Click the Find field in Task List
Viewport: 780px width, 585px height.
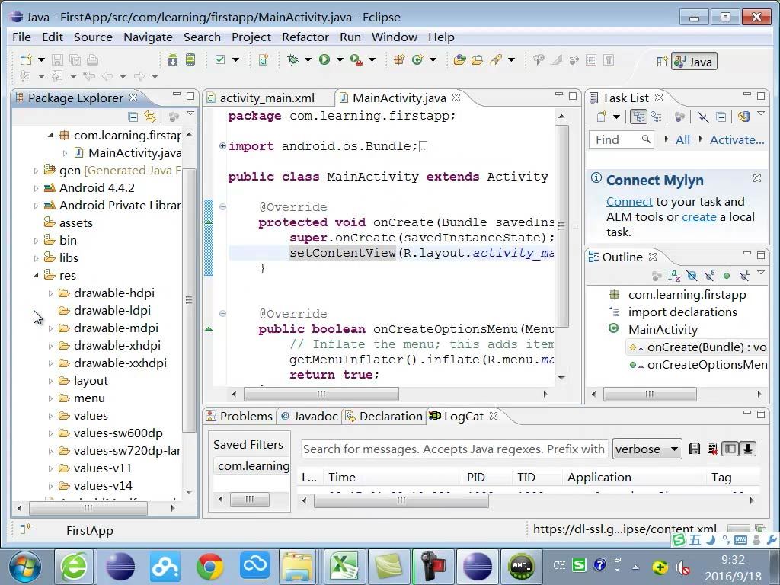pos(622,140)
